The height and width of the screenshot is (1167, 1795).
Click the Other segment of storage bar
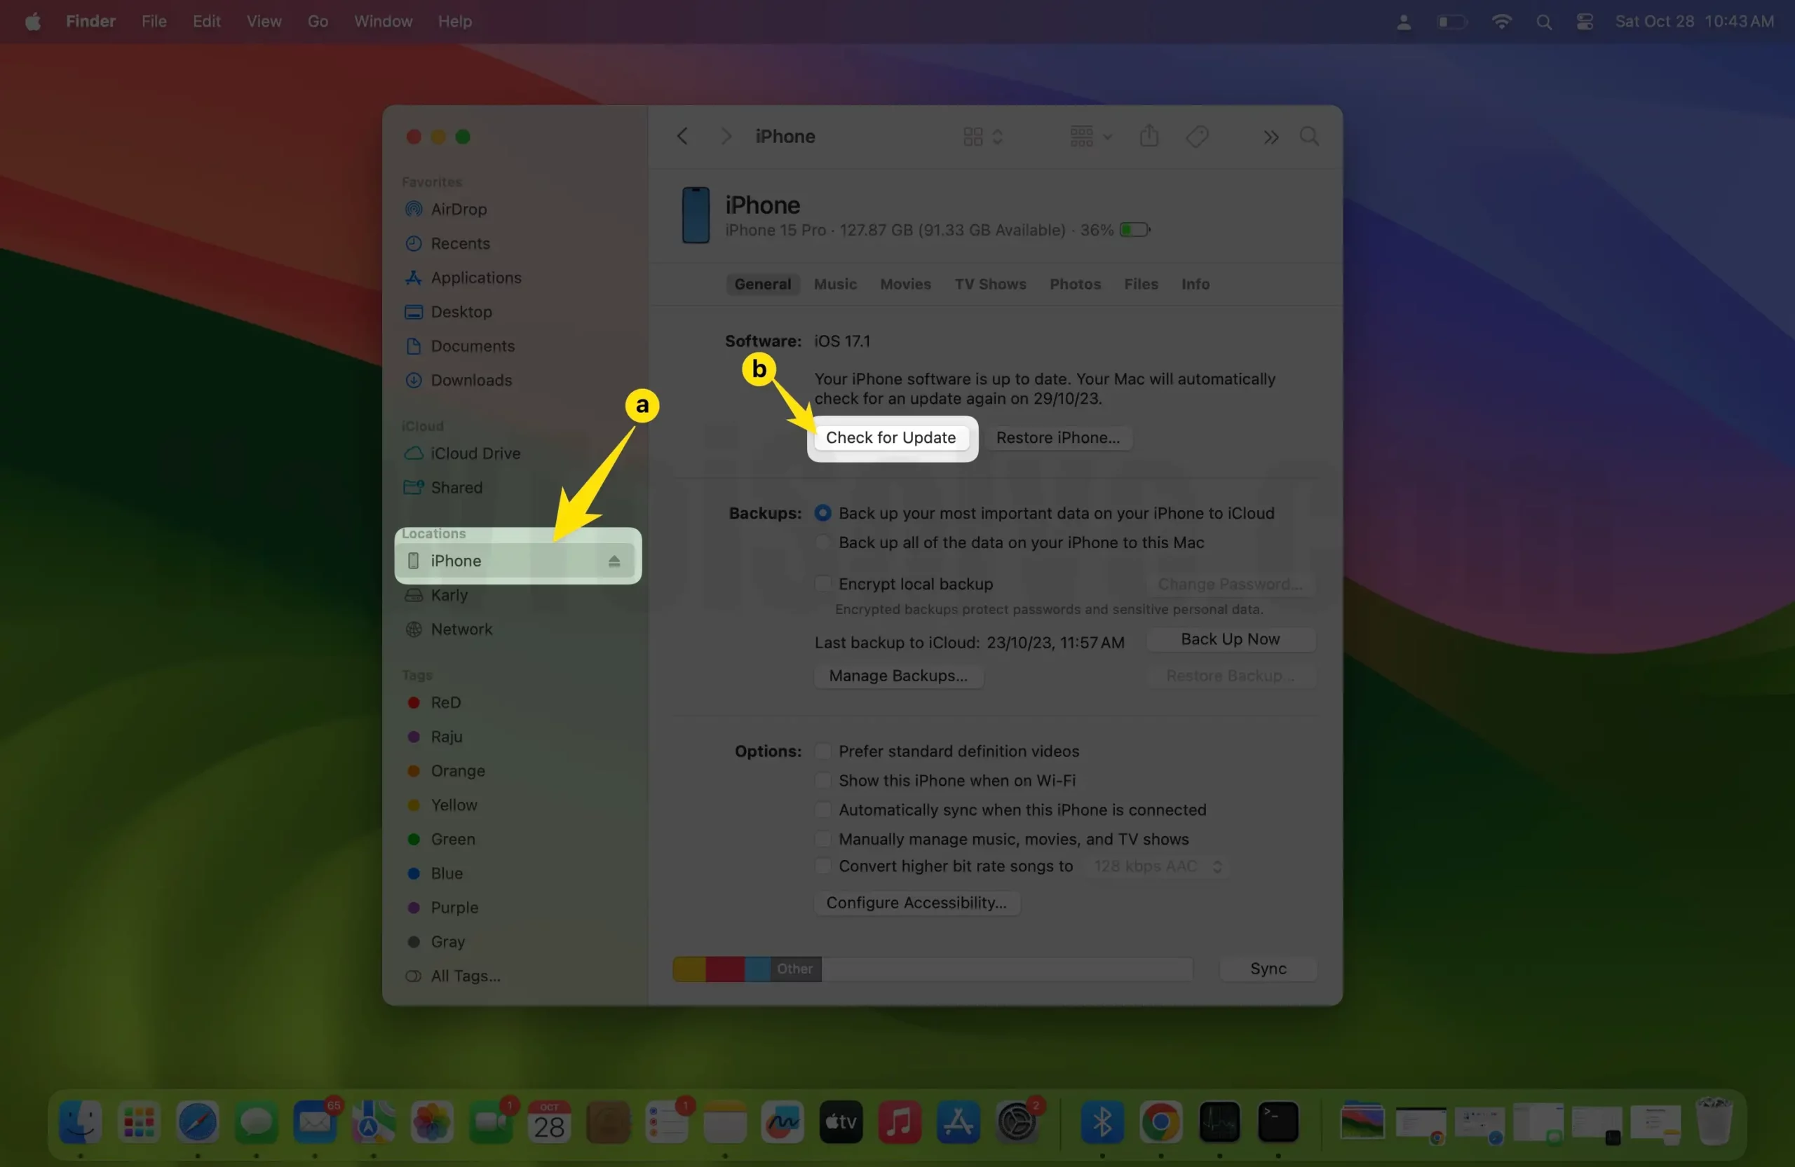(795, 969)
